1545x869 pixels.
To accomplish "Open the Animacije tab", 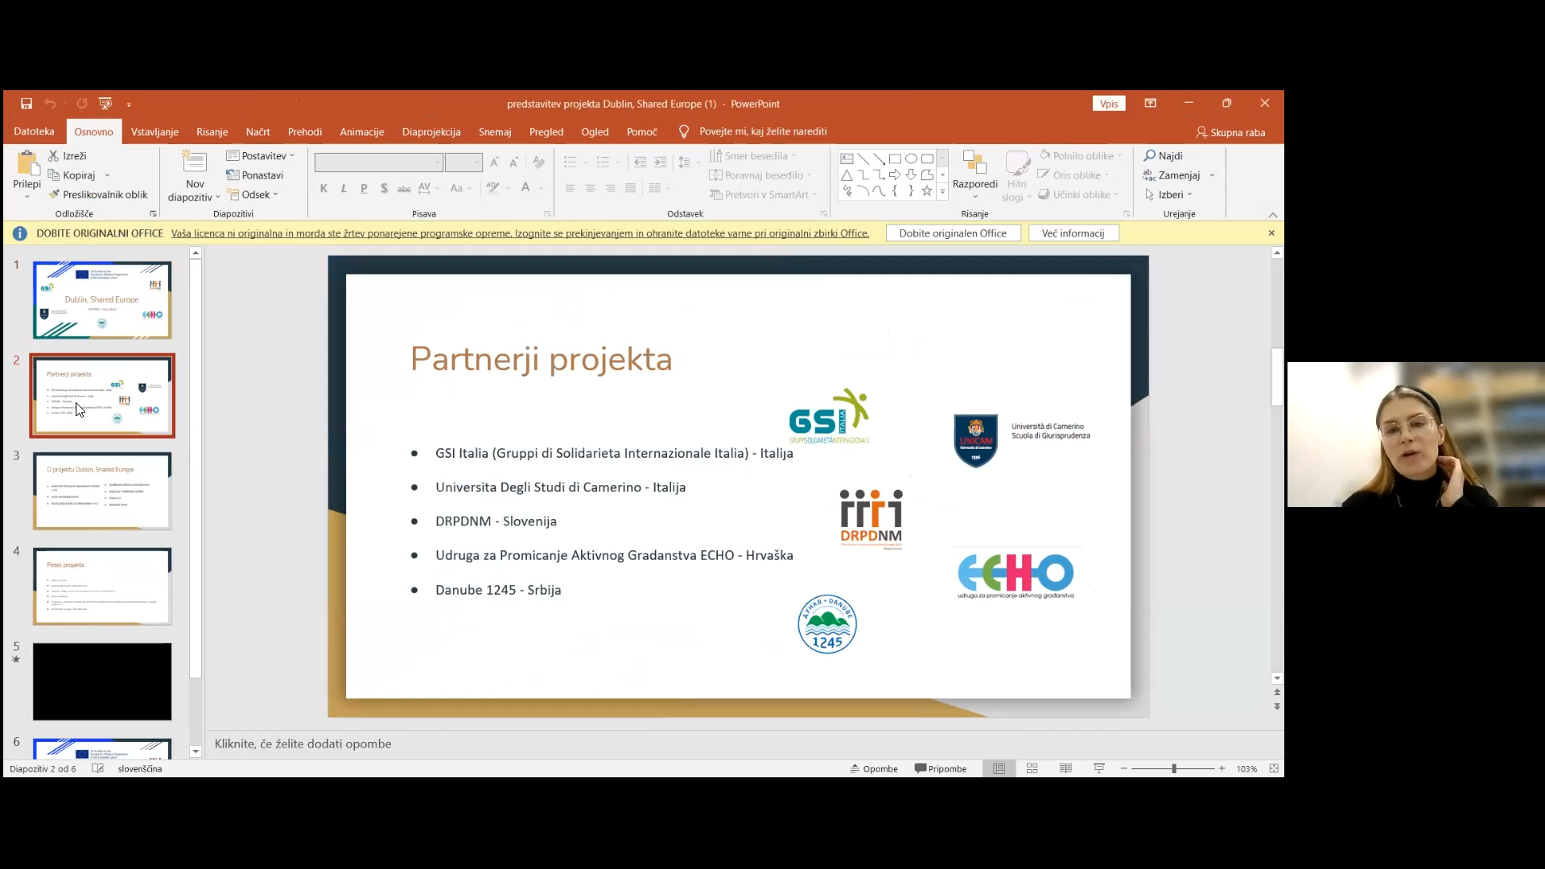I will tap(362, 132).
